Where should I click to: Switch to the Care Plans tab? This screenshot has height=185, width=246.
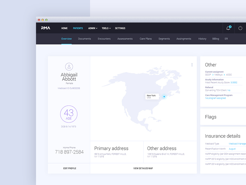tap(145, 39)
